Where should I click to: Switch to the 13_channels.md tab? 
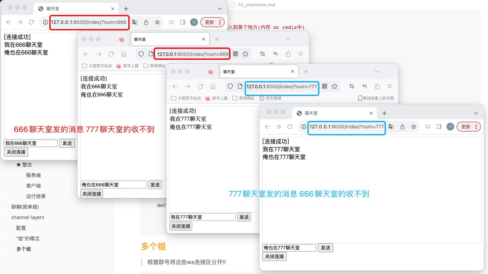pos(256,5)
